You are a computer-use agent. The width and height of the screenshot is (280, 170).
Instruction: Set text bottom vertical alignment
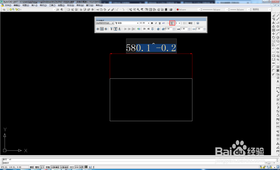(x=120, y=29)
